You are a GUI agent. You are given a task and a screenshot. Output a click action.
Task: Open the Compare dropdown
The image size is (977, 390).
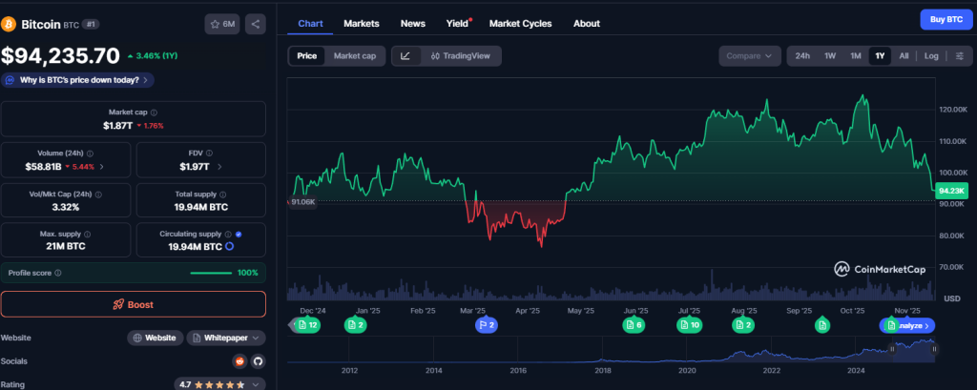click(749, 56)
